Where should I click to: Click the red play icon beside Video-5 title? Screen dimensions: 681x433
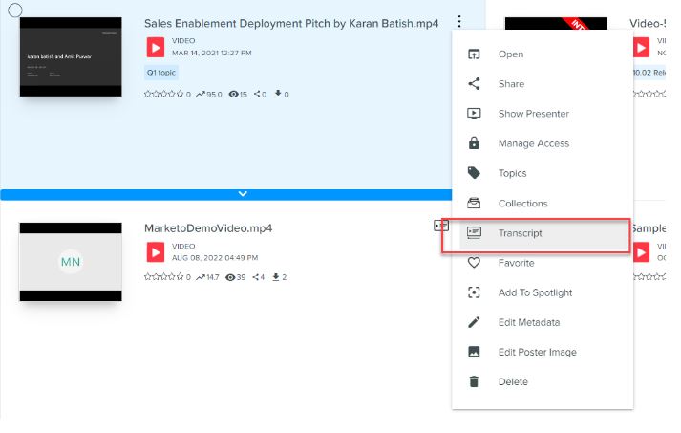pyautogui.click(x=642, y=47)
